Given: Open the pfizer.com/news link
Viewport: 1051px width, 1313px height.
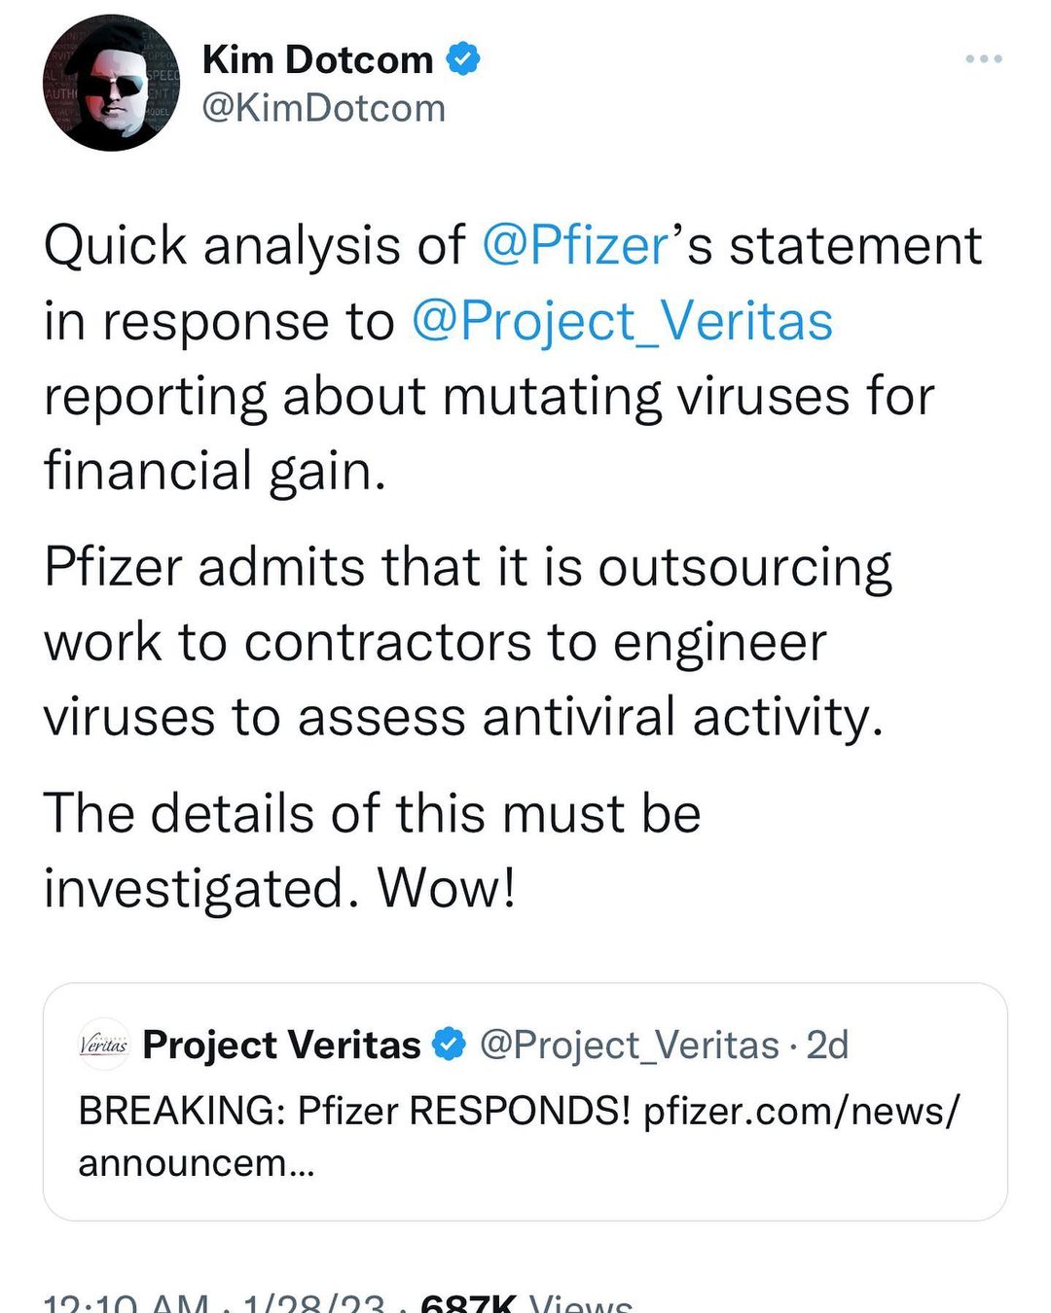Looking at the screenshot, I should pos(801,1110).
